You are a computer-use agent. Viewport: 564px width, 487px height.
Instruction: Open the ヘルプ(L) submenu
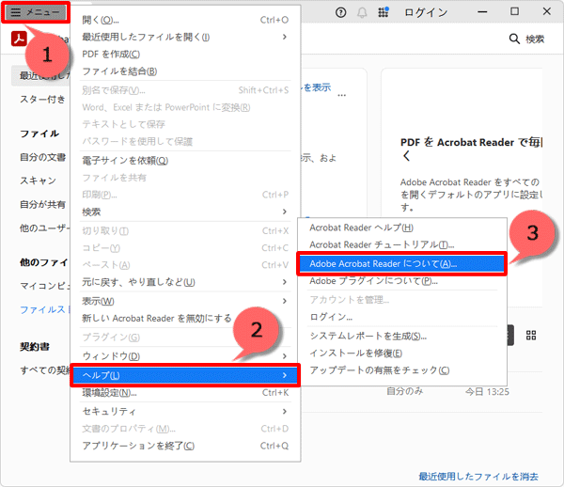point(185,375)
